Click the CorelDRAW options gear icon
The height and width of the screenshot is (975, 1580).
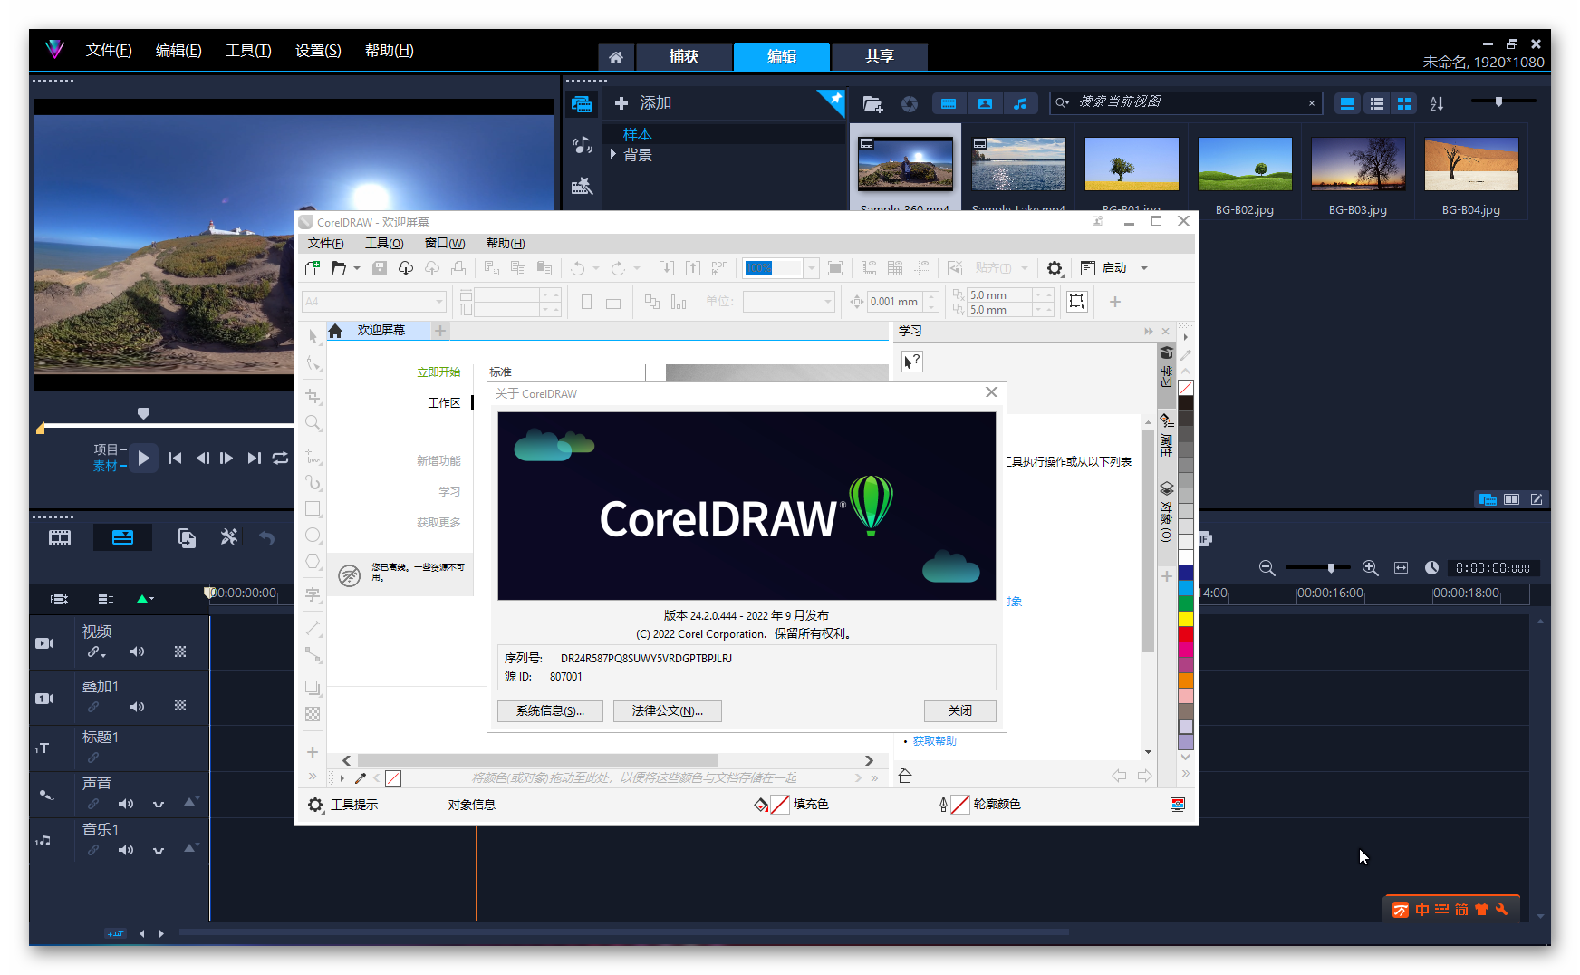[1055, 268]
